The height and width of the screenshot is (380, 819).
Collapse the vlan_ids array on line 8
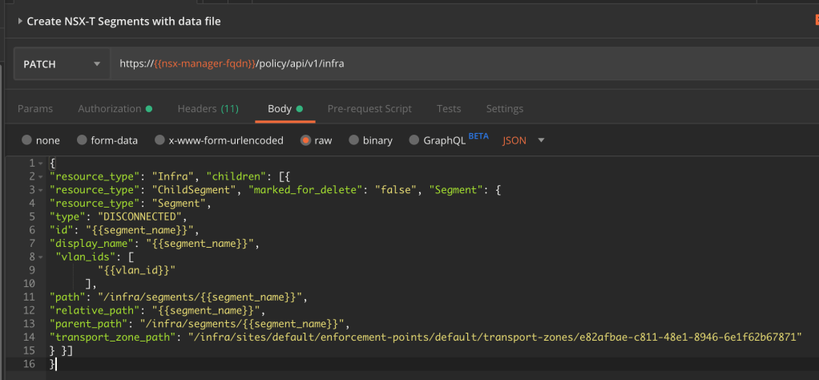pyautogui.click(x=41, y=257)
